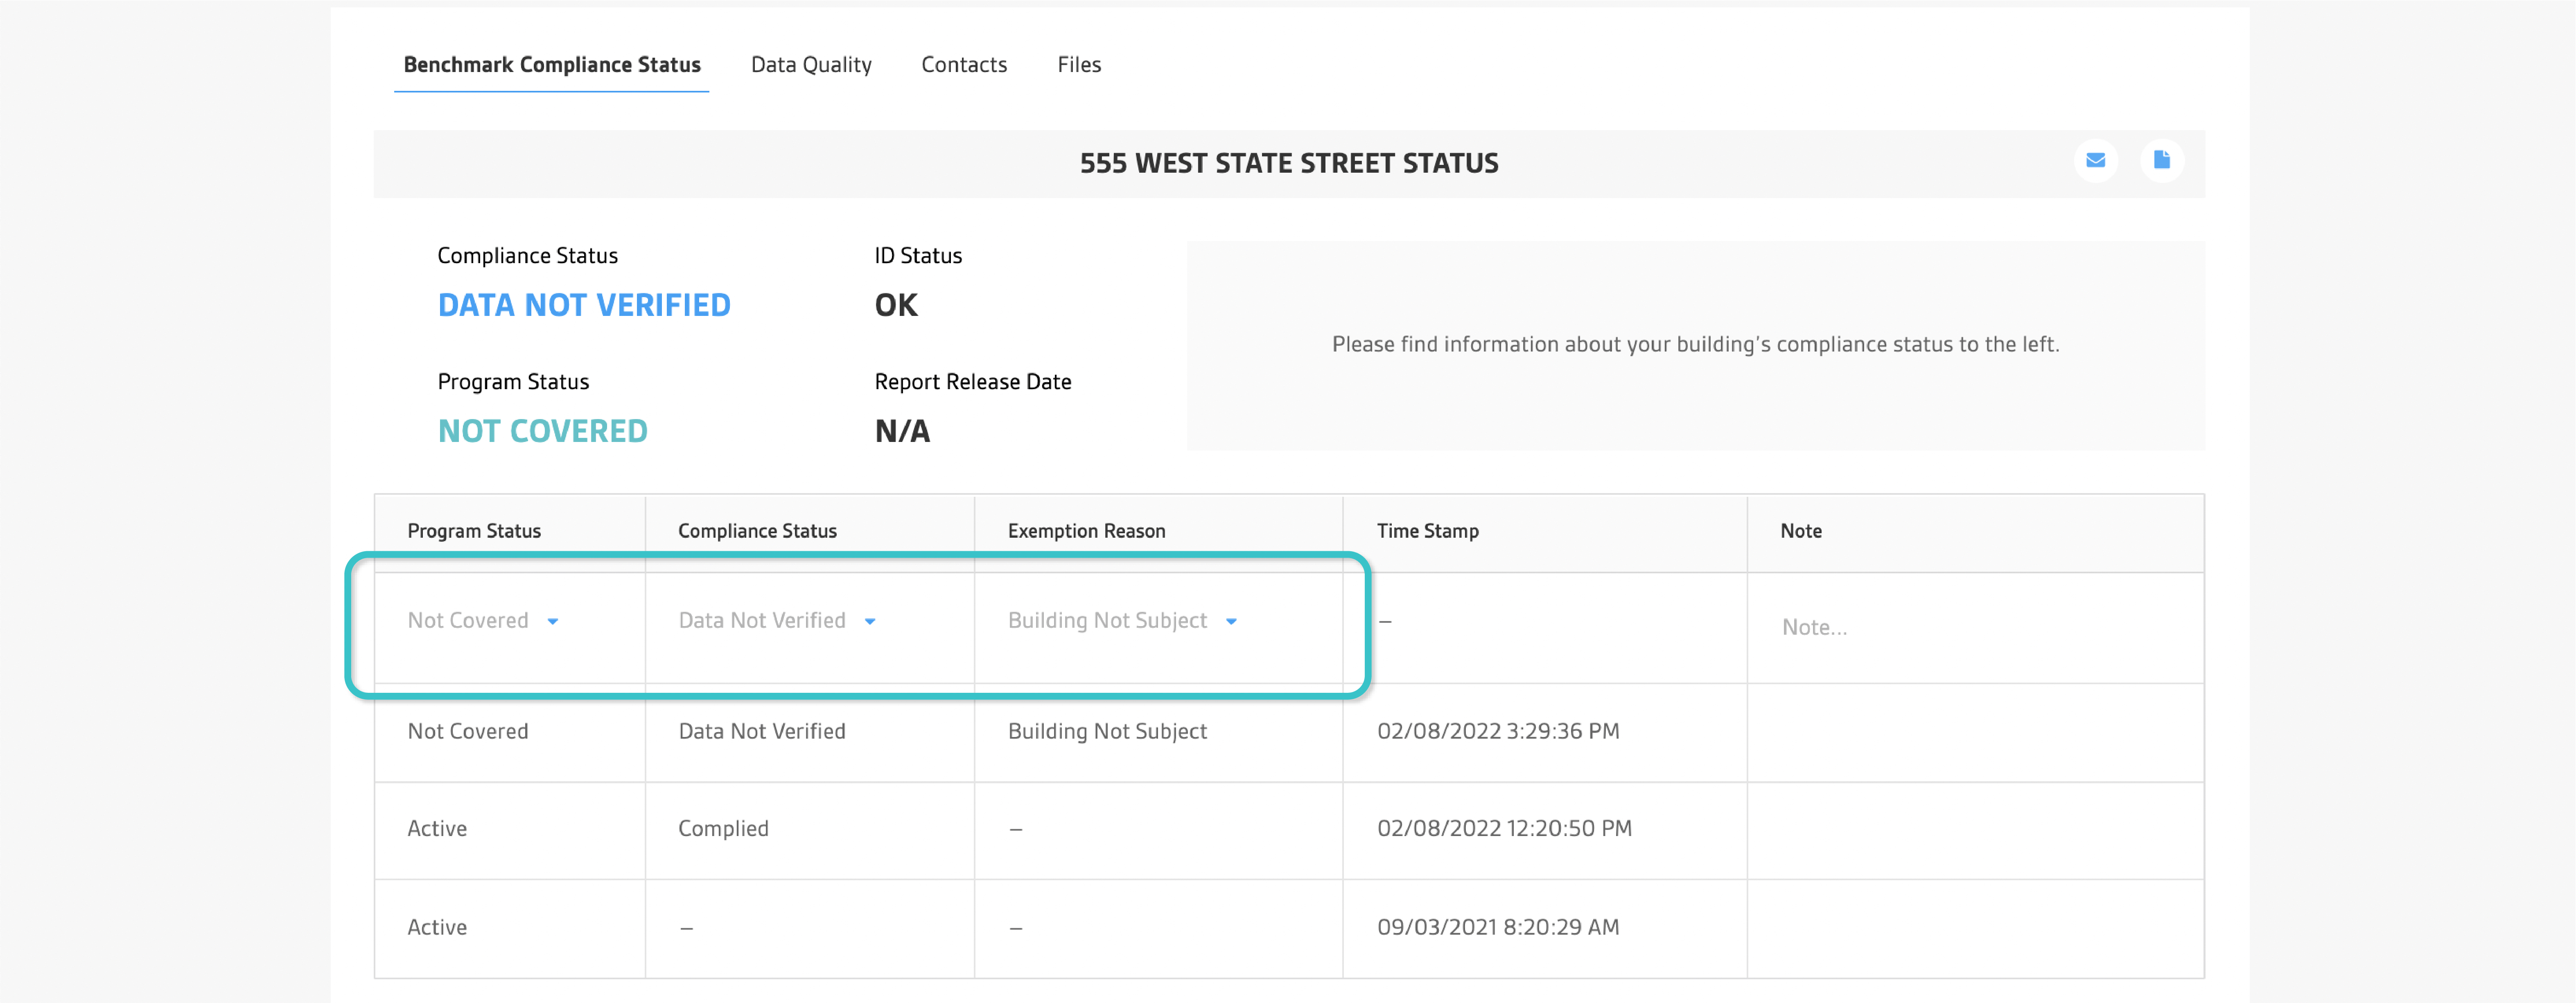This screenshot has height=1003, width=2576.
Task: Click Active in the 12:20:50 PM row
Action: pyautogui.click(x=437, y=829)
